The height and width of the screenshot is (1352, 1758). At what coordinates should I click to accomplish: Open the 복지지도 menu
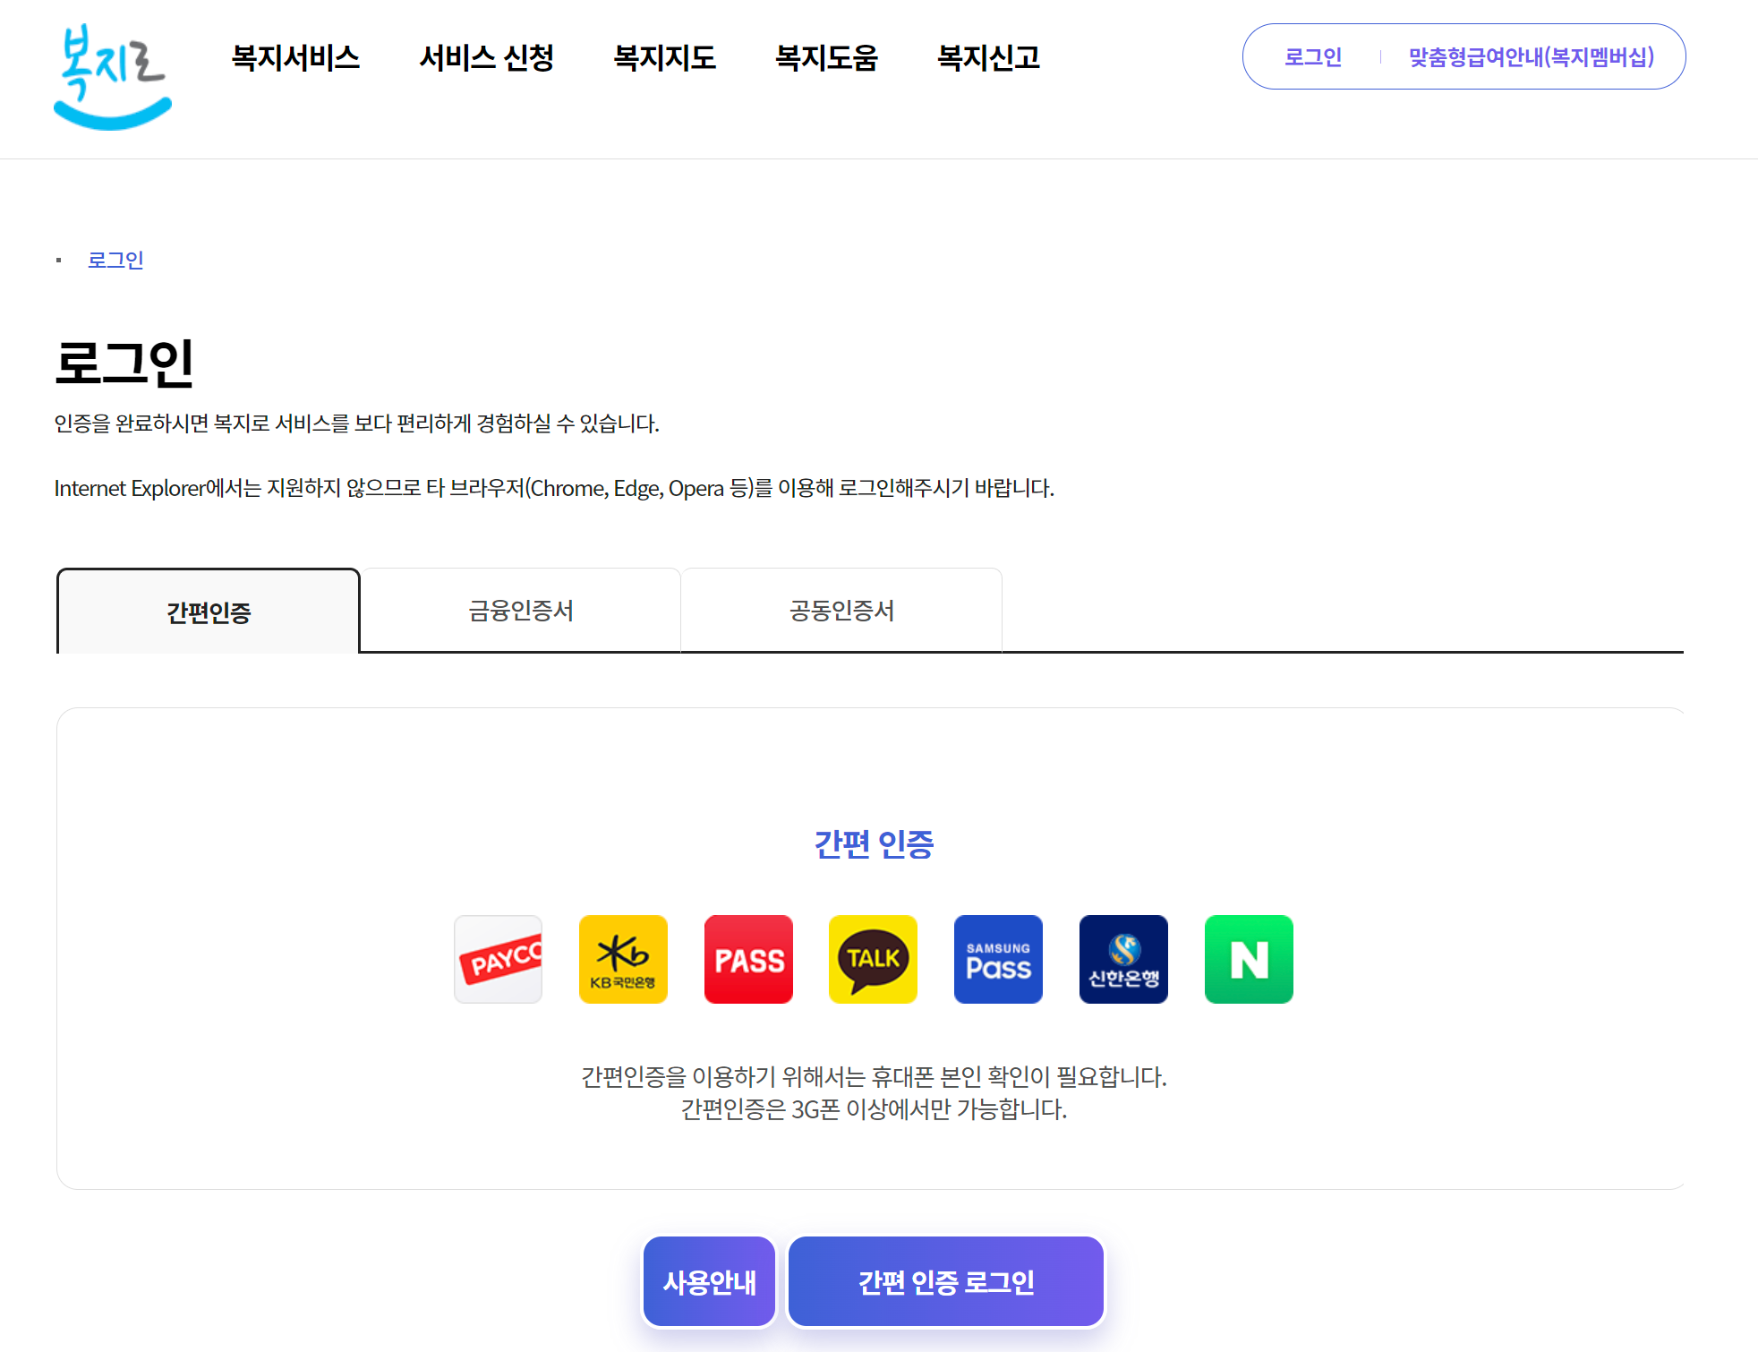664,58
